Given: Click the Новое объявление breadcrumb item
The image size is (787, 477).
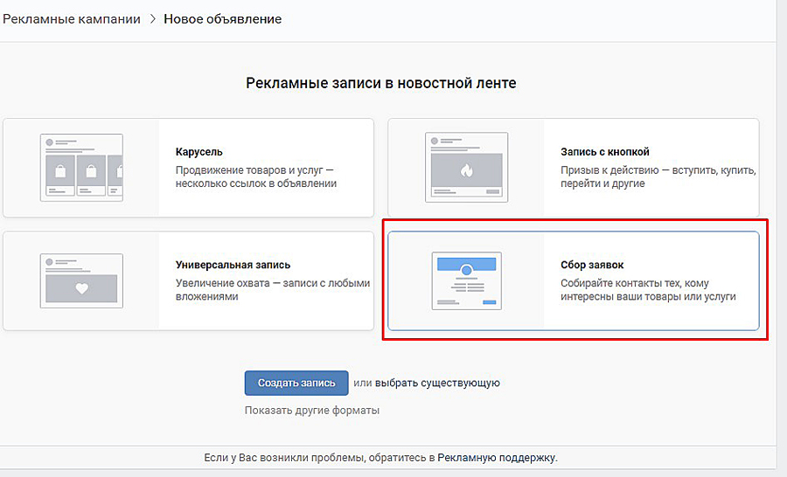Looking at the screenshot, I should coord(222,19).
